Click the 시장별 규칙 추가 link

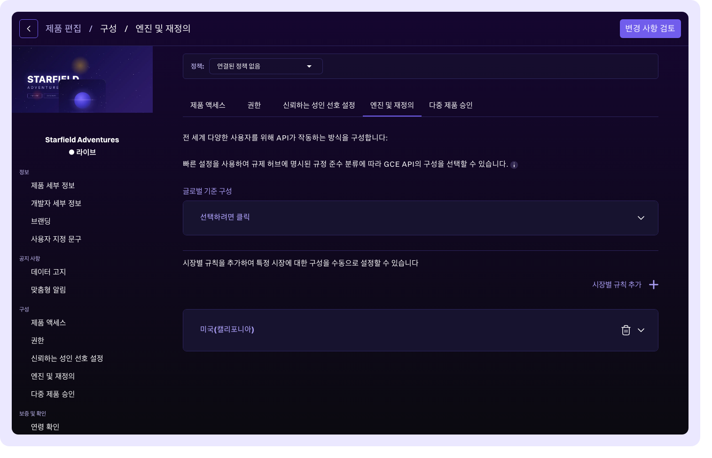[x=617, y=285]
